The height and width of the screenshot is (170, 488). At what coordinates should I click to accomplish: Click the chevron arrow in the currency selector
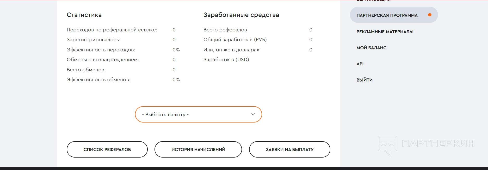point(253,114)
